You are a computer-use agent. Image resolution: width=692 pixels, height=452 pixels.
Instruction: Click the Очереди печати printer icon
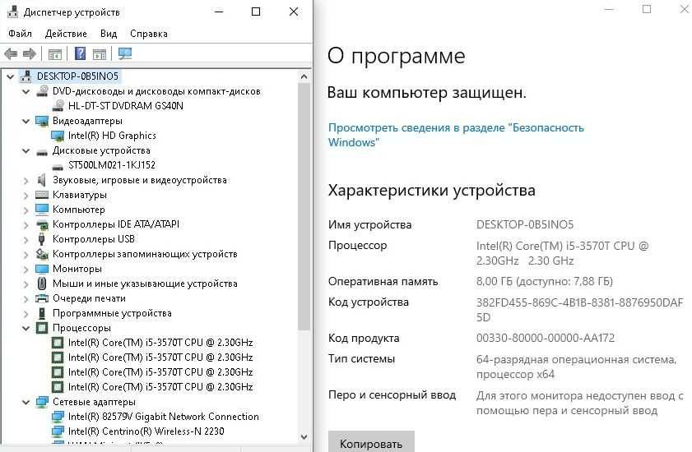[42, 298]
